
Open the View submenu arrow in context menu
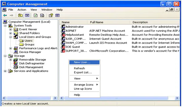click(x=97, y=79)
